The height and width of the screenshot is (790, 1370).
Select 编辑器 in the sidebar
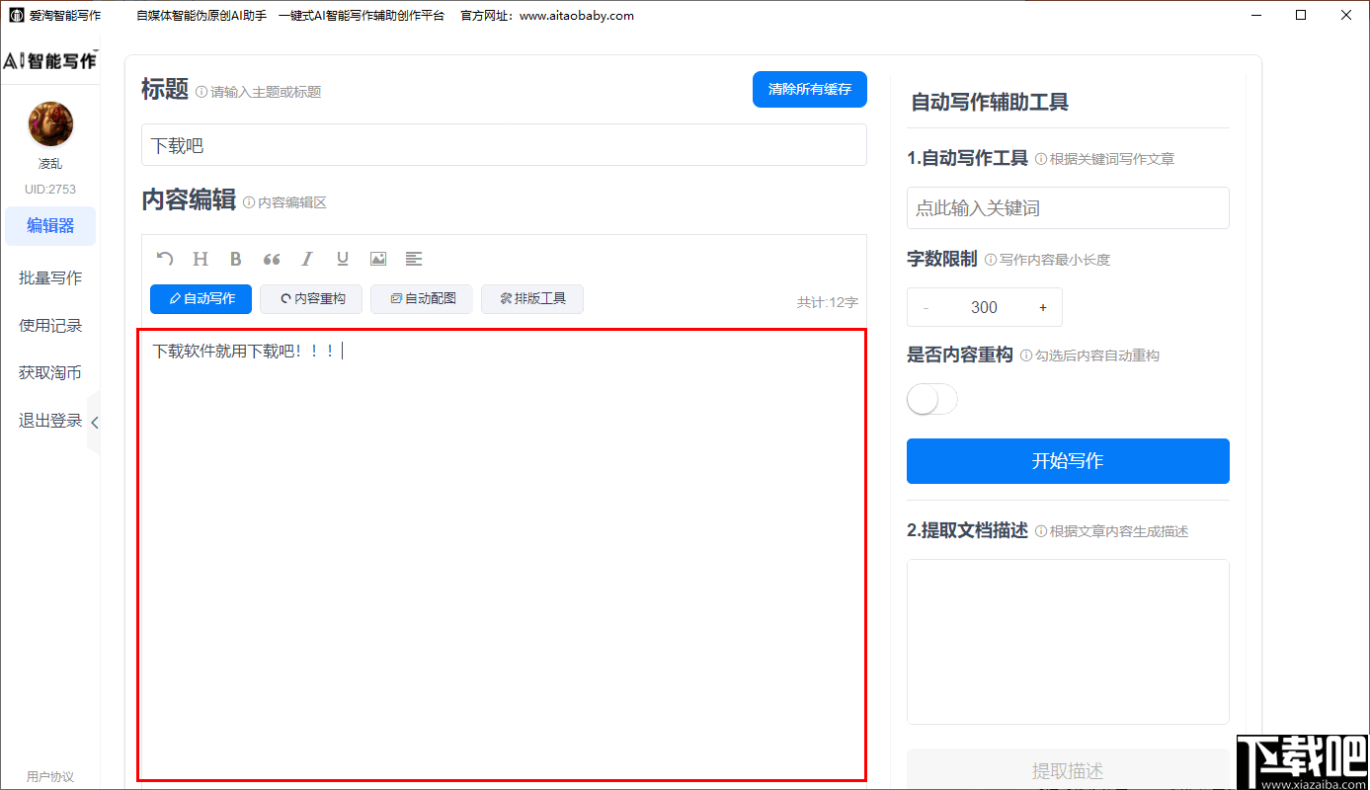point(50,226)
